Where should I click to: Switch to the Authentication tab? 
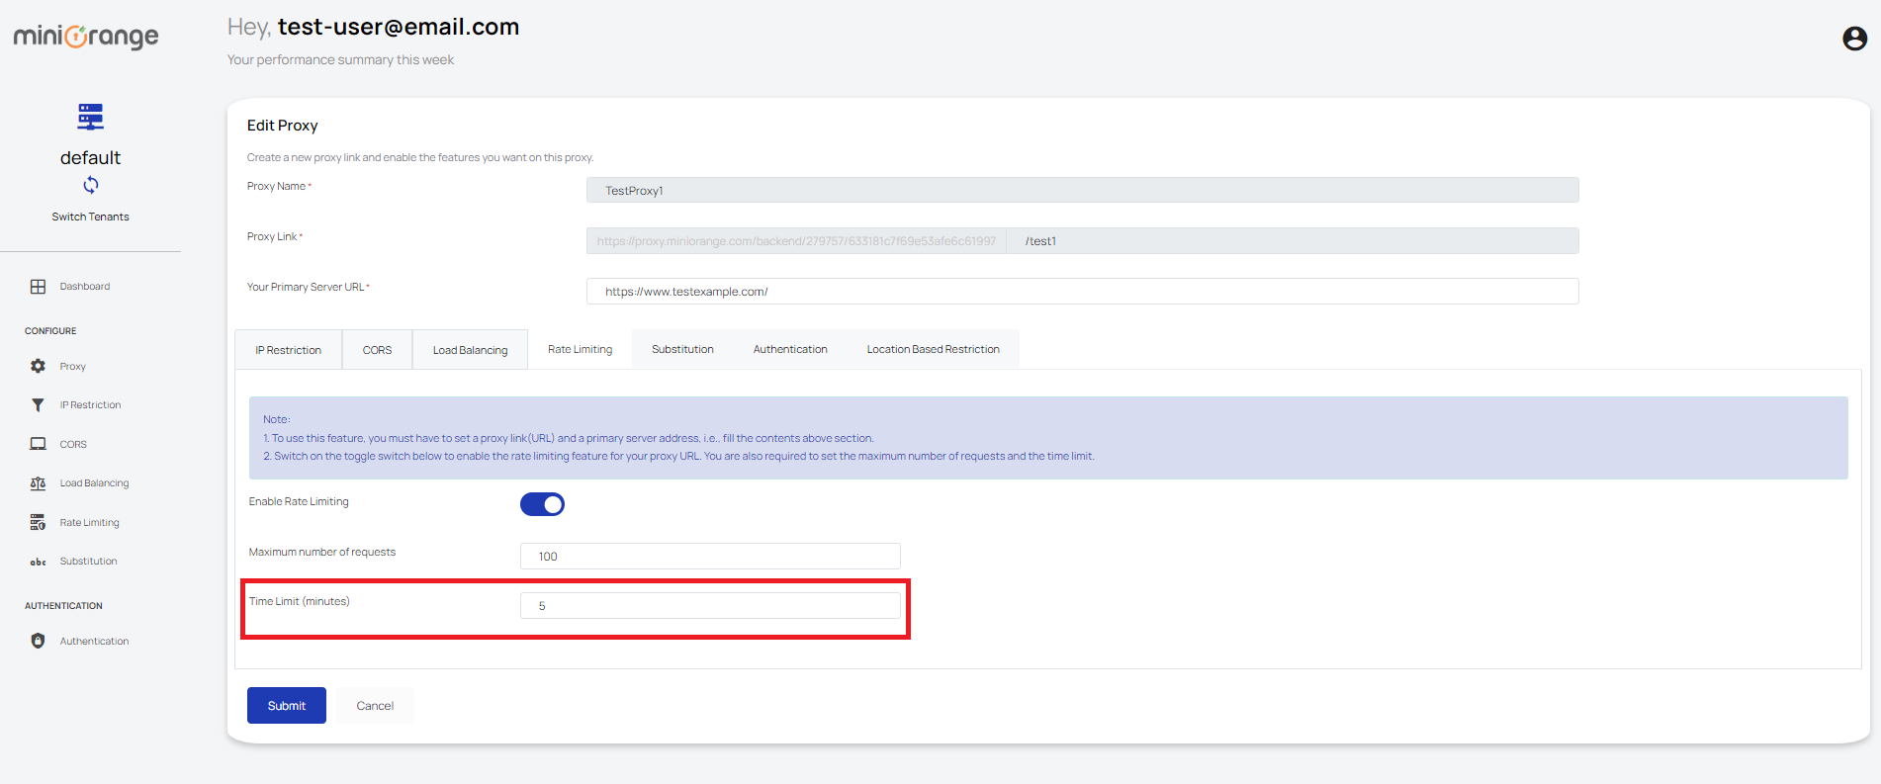pyautogui.click(x=790, y=349)
